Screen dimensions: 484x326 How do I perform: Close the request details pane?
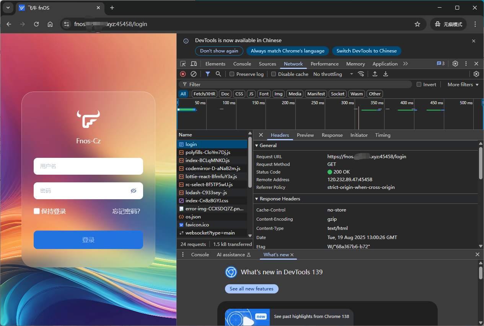(x=261, y=135)
